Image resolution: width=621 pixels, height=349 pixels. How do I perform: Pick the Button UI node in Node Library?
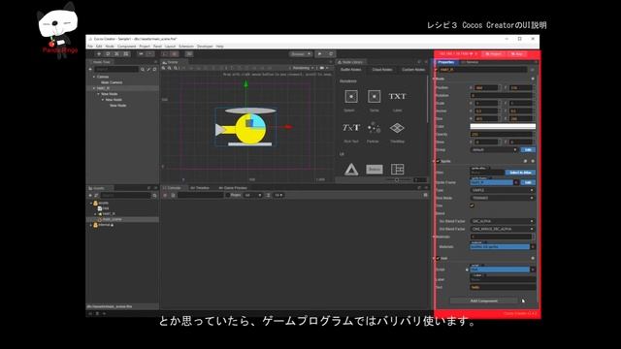(x=374, y=170)
